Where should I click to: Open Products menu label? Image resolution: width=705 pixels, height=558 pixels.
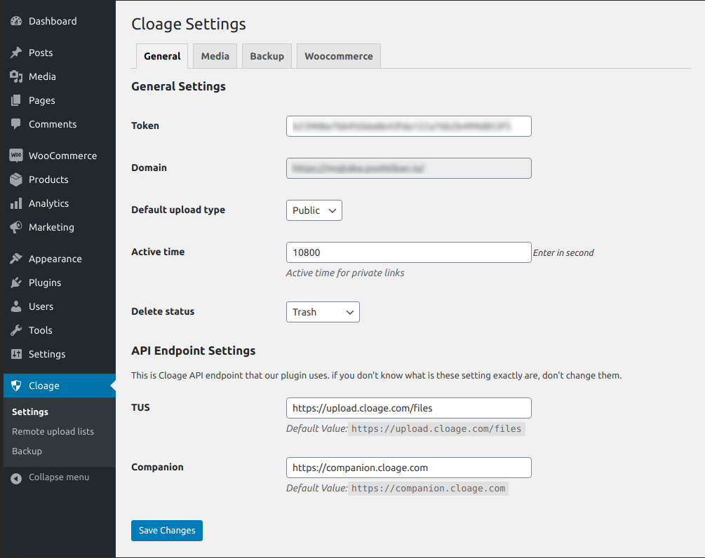pos(48,179)
